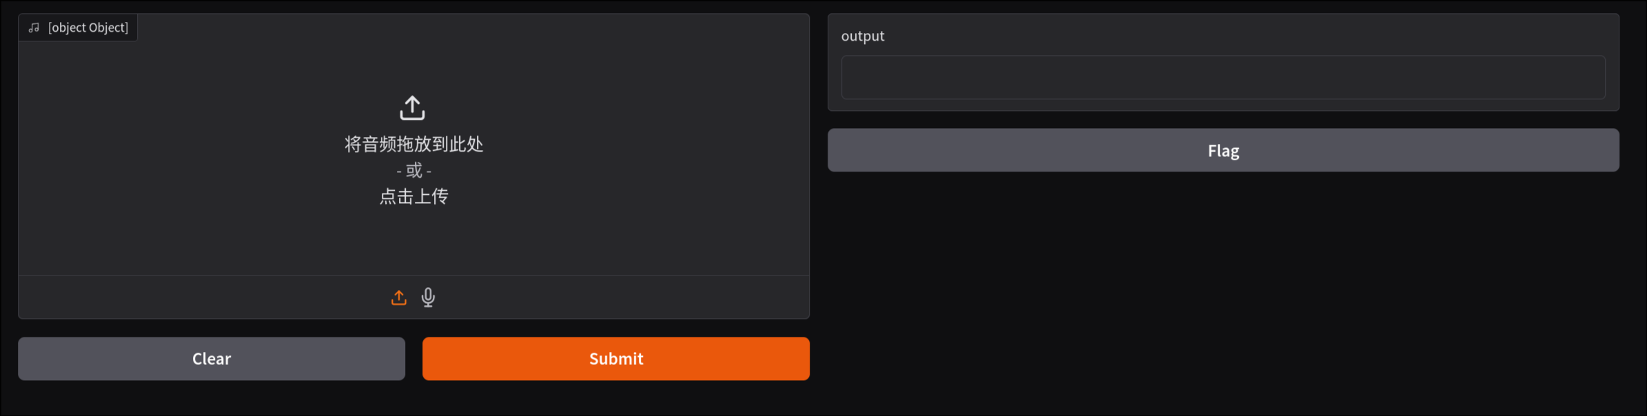Click the 'output' label text
Viewport: 1647px width, 416px height.
(x=862, y=36)
